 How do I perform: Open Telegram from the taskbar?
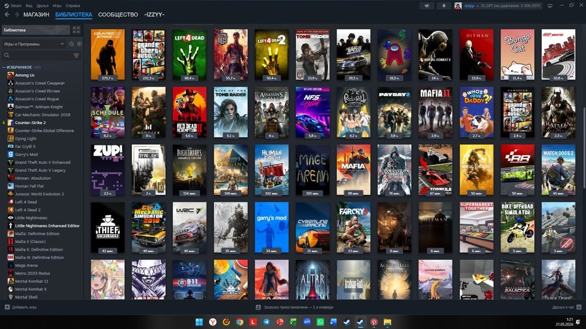click(x=267, y=322)
